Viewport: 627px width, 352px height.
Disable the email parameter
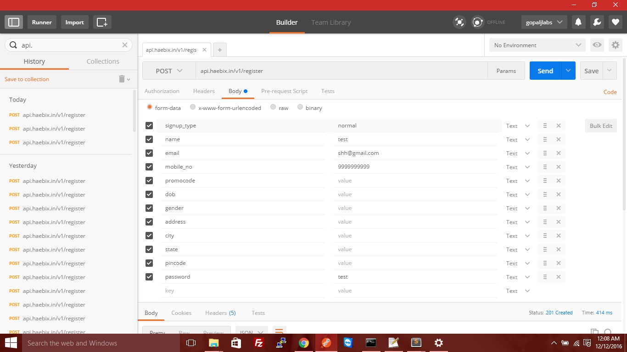(149, 153)
